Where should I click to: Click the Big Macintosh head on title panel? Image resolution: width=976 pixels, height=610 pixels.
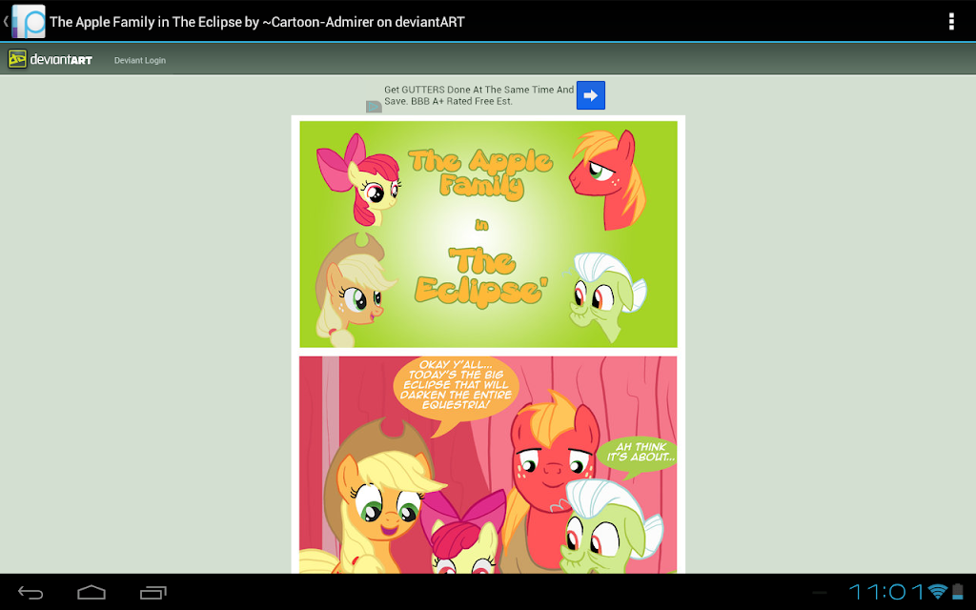pyautogui.click(x=607, y=179)
